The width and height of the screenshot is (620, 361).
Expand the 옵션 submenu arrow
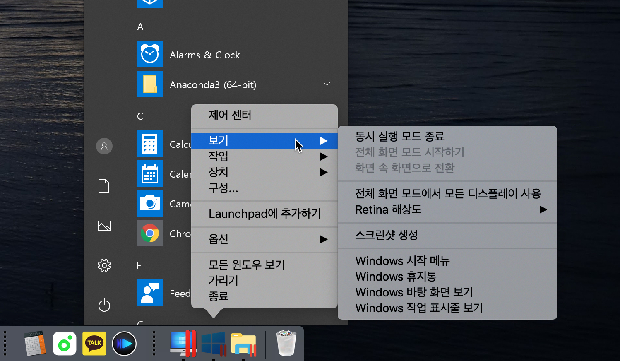[324, 239]
